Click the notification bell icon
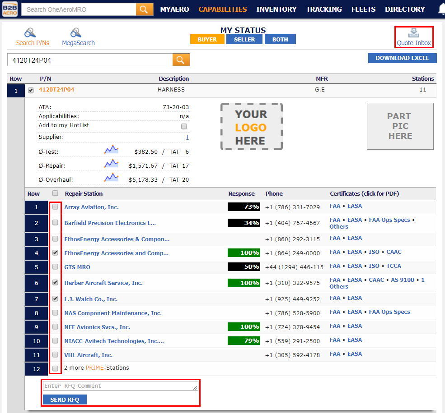 click(441, 9)
